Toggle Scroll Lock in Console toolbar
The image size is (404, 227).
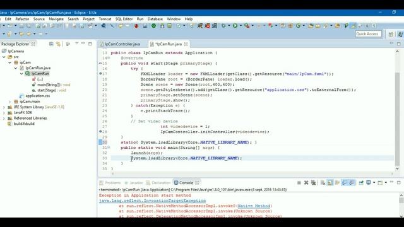click(x=330, y=183)
